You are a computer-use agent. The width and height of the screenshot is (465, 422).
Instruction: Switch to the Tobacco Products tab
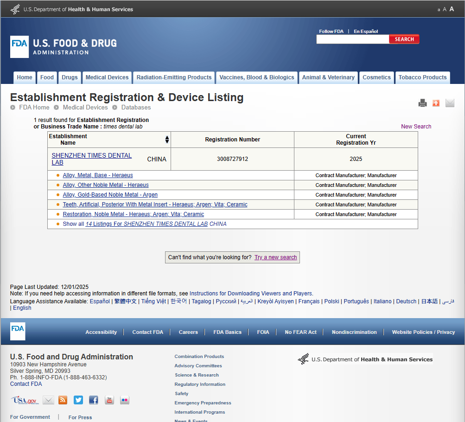click(x=422, y=77)
